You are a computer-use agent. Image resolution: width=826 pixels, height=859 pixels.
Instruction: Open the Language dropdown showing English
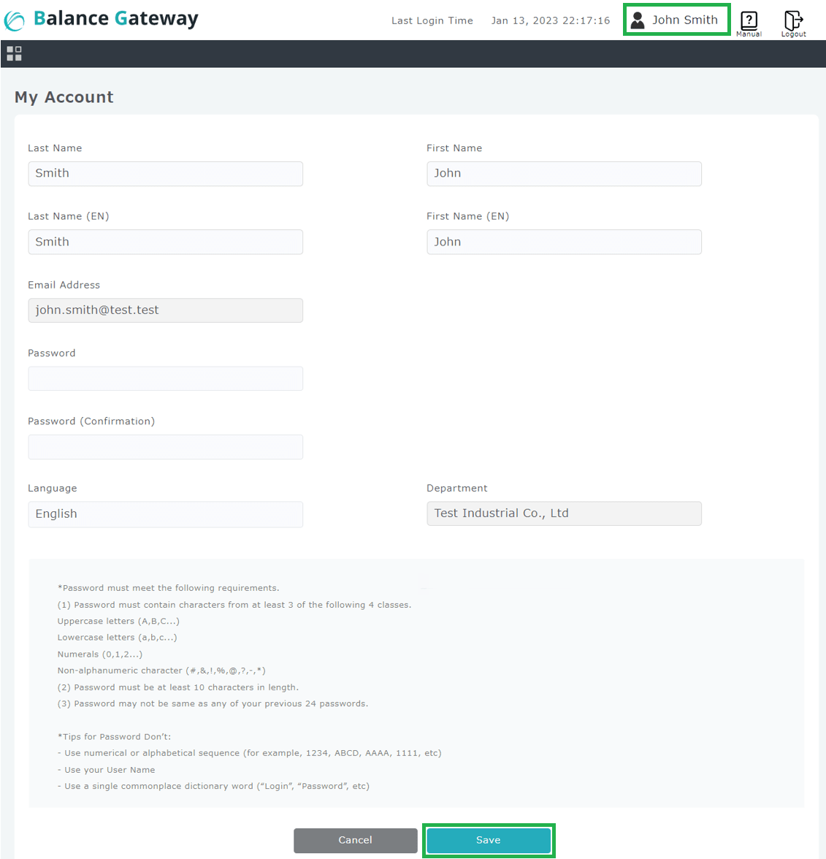tap(165, 514)
